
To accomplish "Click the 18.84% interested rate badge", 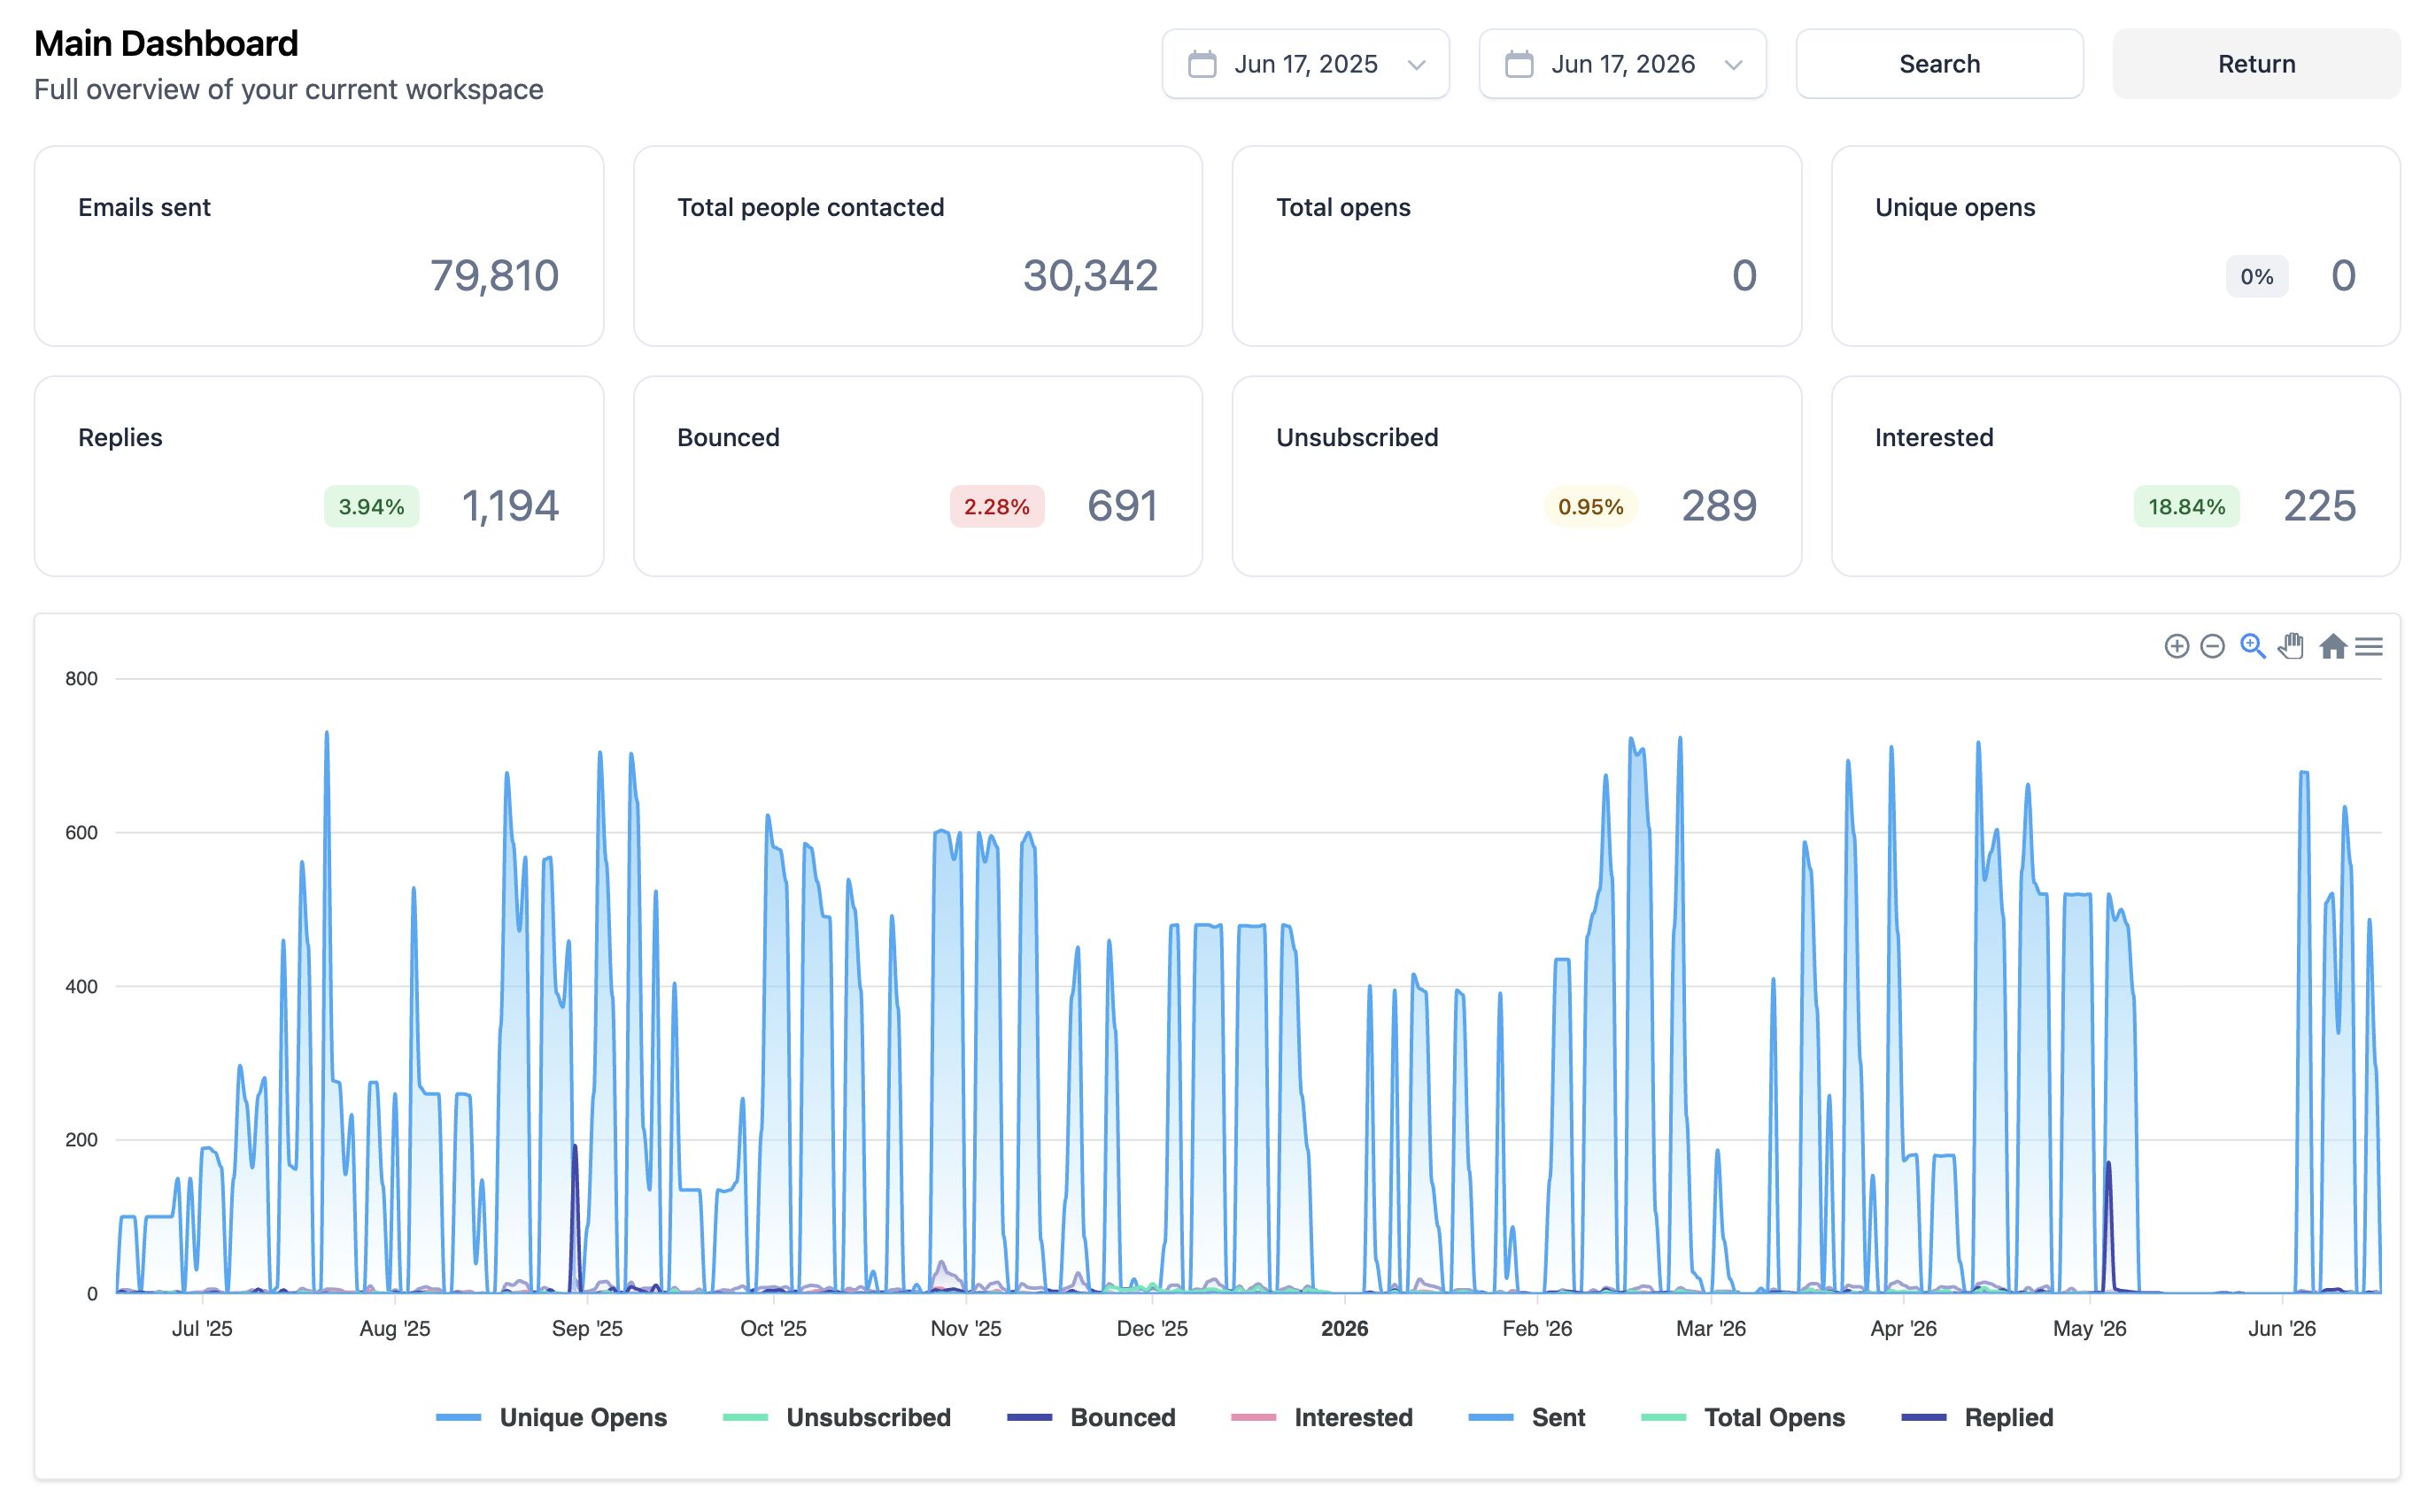I will click(x=2186, y=507).
